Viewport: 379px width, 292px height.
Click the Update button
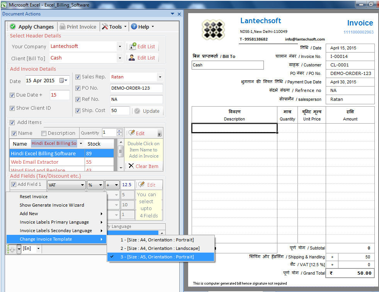tap(147, 111)
